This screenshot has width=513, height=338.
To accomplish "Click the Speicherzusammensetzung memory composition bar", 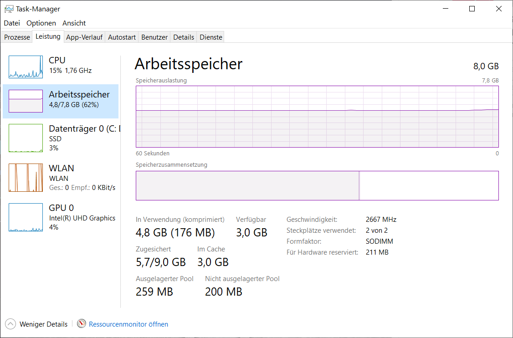I will (317, 185).
